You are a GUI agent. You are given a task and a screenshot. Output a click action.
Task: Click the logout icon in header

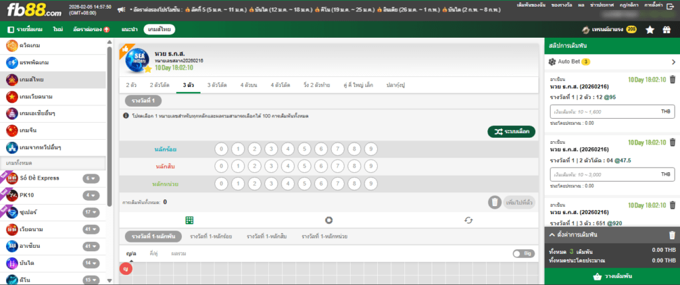(671, 5)
